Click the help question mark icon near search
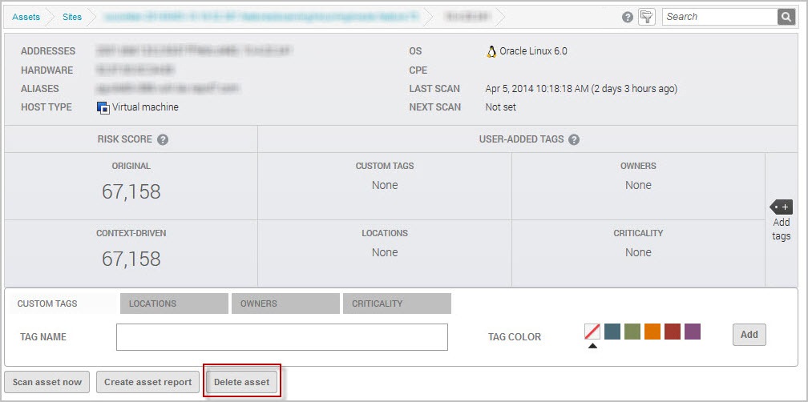This screenshot has height=402, width=808. 628,17
